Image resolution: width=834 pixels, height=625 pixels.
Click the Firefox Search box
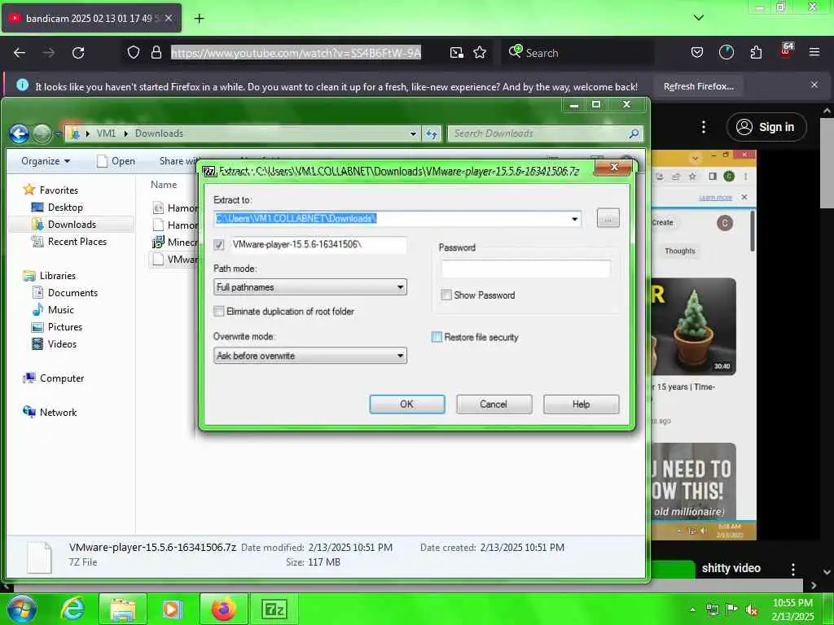click(x=577, y=53)
